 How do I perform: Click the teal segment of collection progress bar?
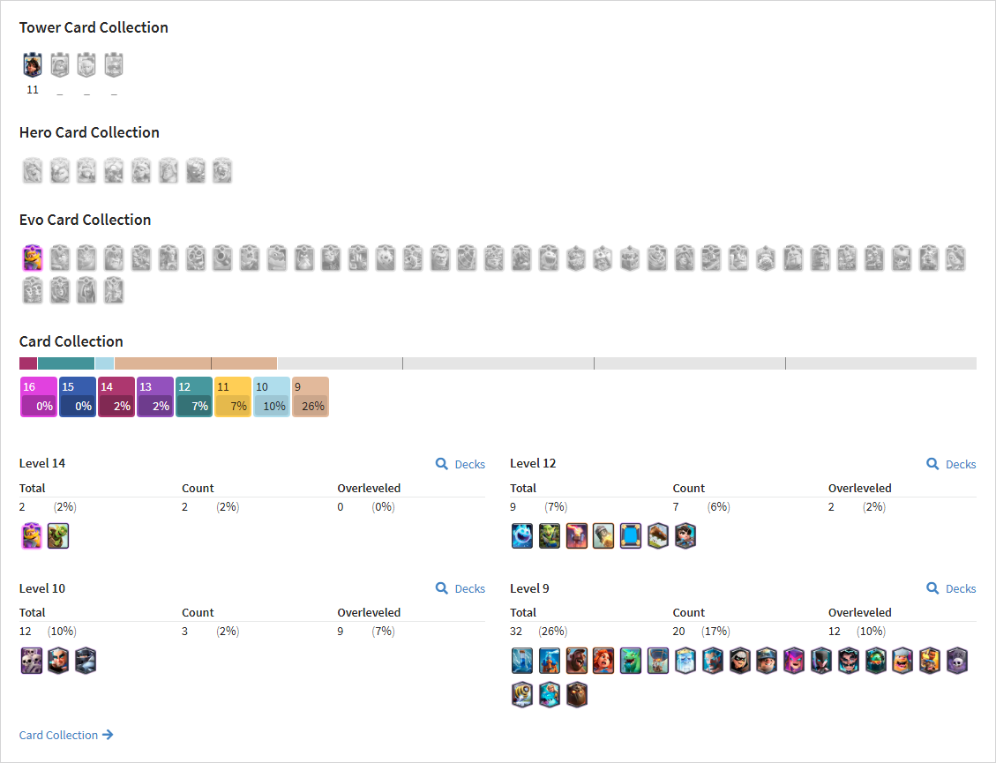[66, 363]
